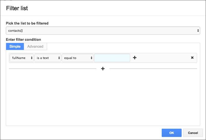The width and height of the screenshot is (206, 140).
Task: Switch to the Advanced tab
Action: tap(35, 47)
